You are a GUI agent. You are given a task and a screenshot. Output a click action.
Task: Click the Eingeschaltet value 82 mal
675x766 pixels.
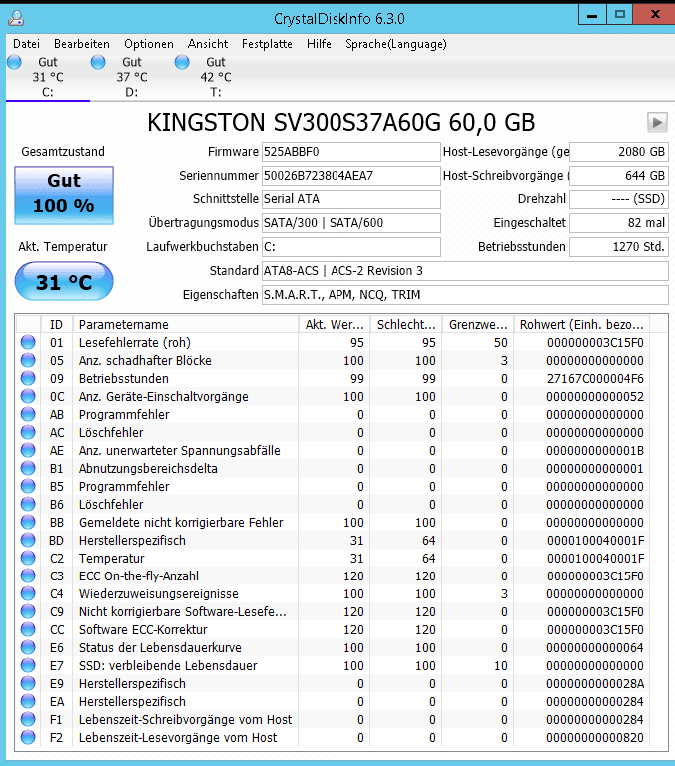click(619, 223)
